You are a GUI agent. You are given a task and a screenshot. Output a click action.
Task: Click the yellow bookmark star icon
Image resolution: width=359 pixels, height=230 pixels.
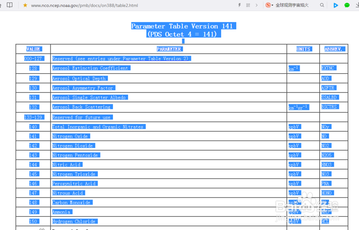pos(25,5)
